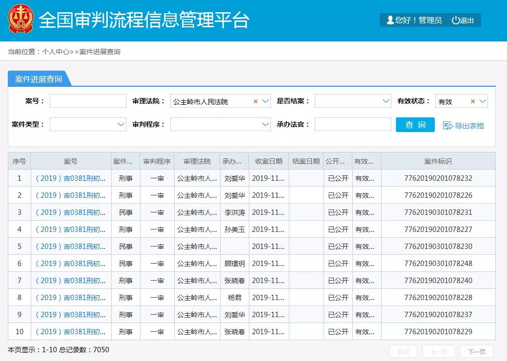Click judge name 杨君
Screen dimensions: 507x361
point(235,298)
